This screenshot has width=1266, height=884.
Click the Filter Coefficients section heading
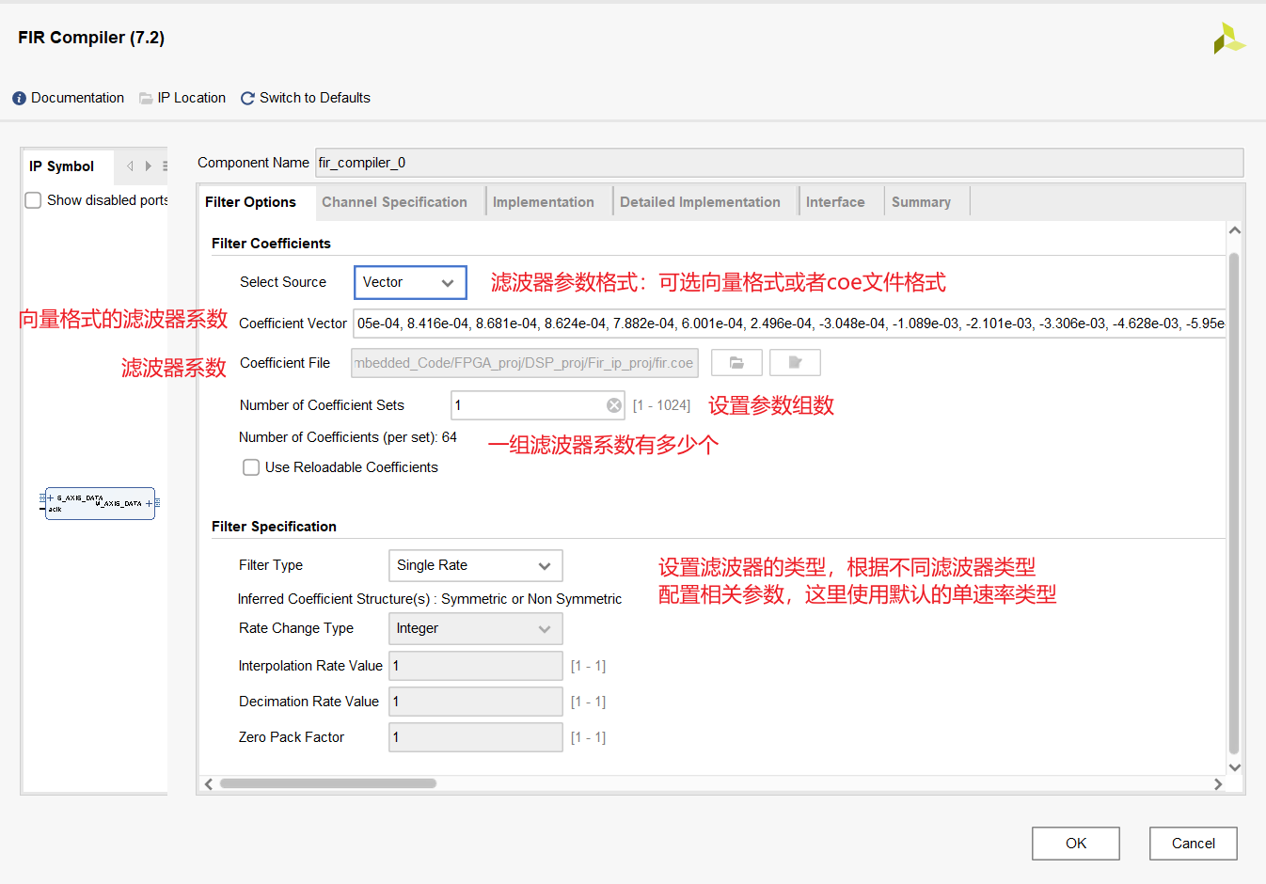(271, 244)
